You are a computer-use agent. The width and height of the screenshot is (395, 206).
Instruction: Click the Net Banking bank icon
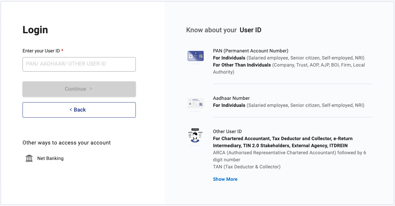click(29, 158)
